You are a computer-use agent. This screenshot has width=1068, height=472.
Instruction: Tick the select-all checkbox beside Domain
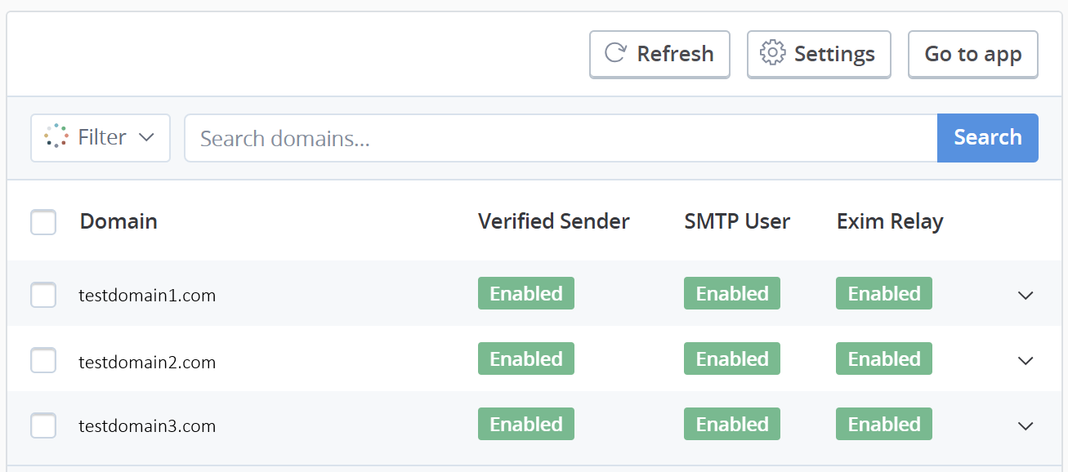43,222
